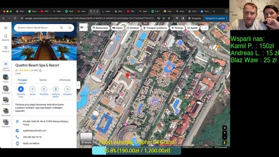Click the site information icon in address bar
279x157 pixels.
click(x=22, y=18)
